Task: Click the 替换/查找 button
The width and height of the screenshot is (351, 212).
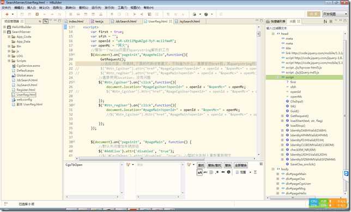Action: click(214, 165)
